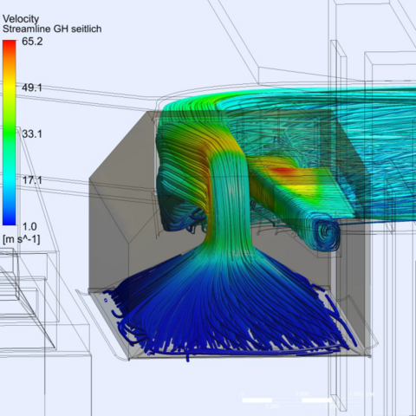The height and width of the screenshot is (416, 416).
Task: Click the 65.2 maximum legend value
Action: click(32, 42)
